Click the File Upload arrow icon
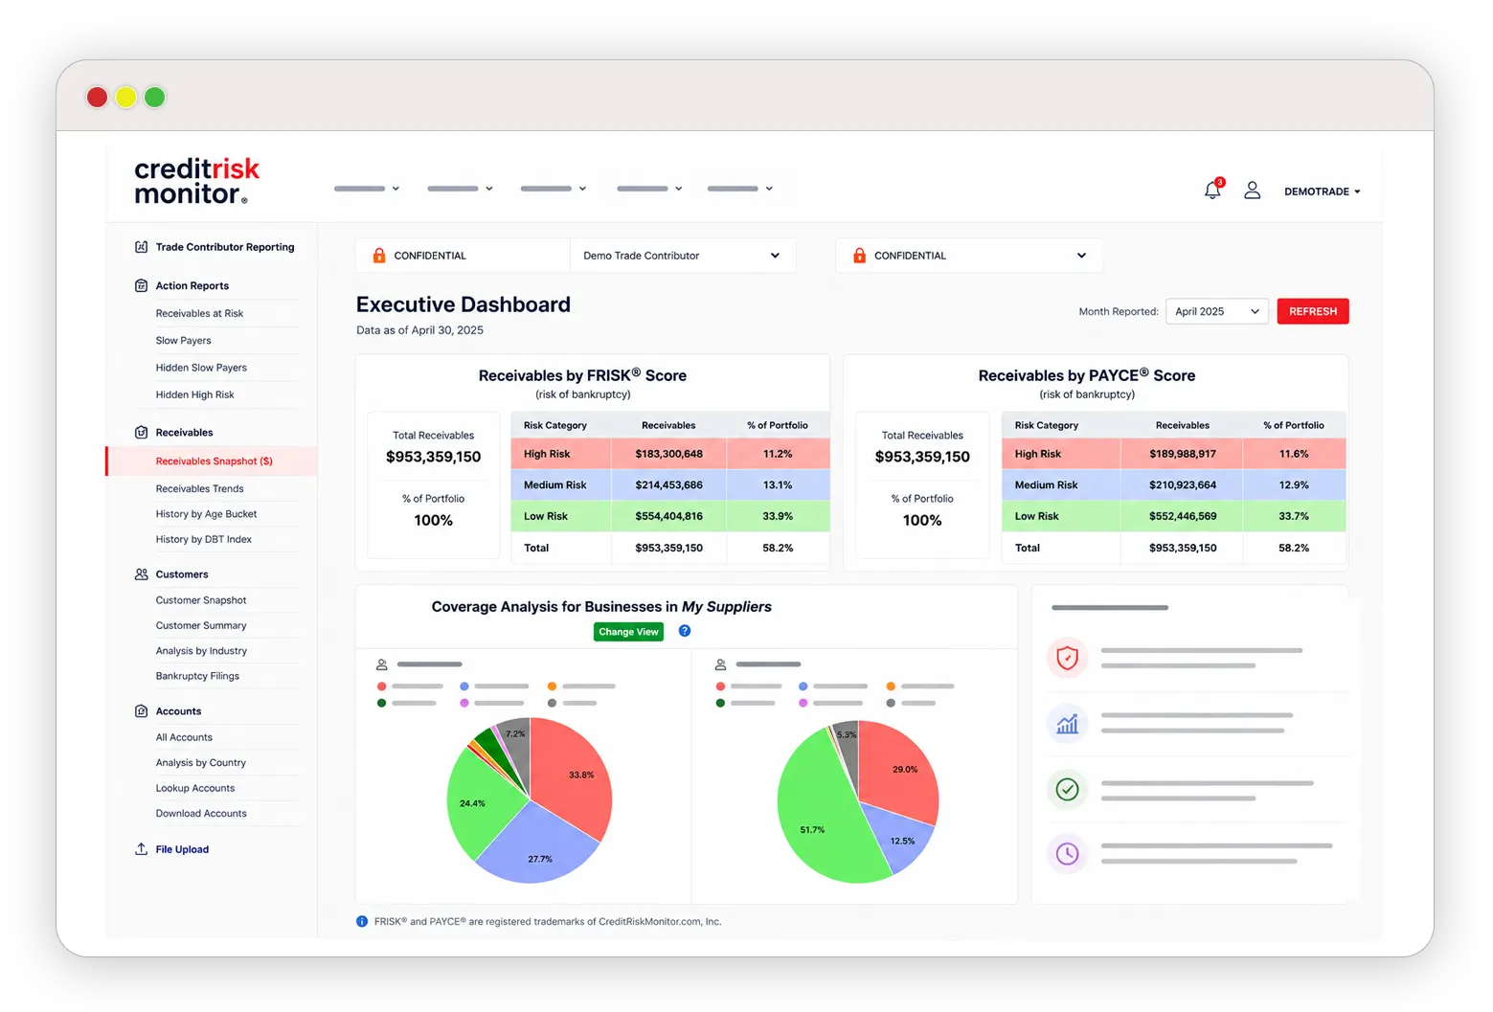 click(x=141, y=849)
